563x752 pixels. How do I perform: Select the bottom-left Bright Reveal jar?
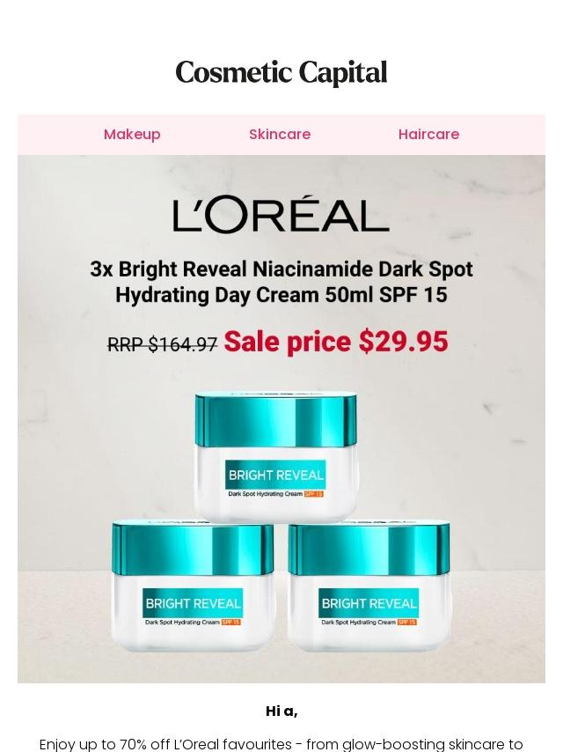[x=193, y=586]
